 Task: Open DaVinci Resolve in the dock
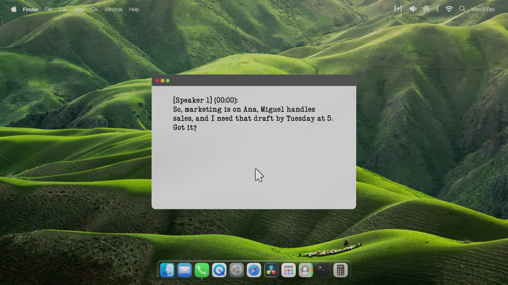(x=271, y=270)
